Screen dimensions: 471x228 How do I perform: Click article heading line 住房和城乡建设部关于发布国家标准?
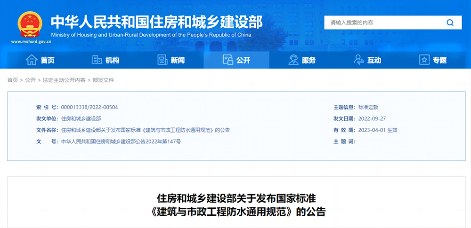(236, 198)
